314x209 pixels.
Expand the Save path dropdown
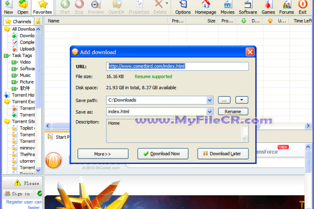(x=209, y=100)
